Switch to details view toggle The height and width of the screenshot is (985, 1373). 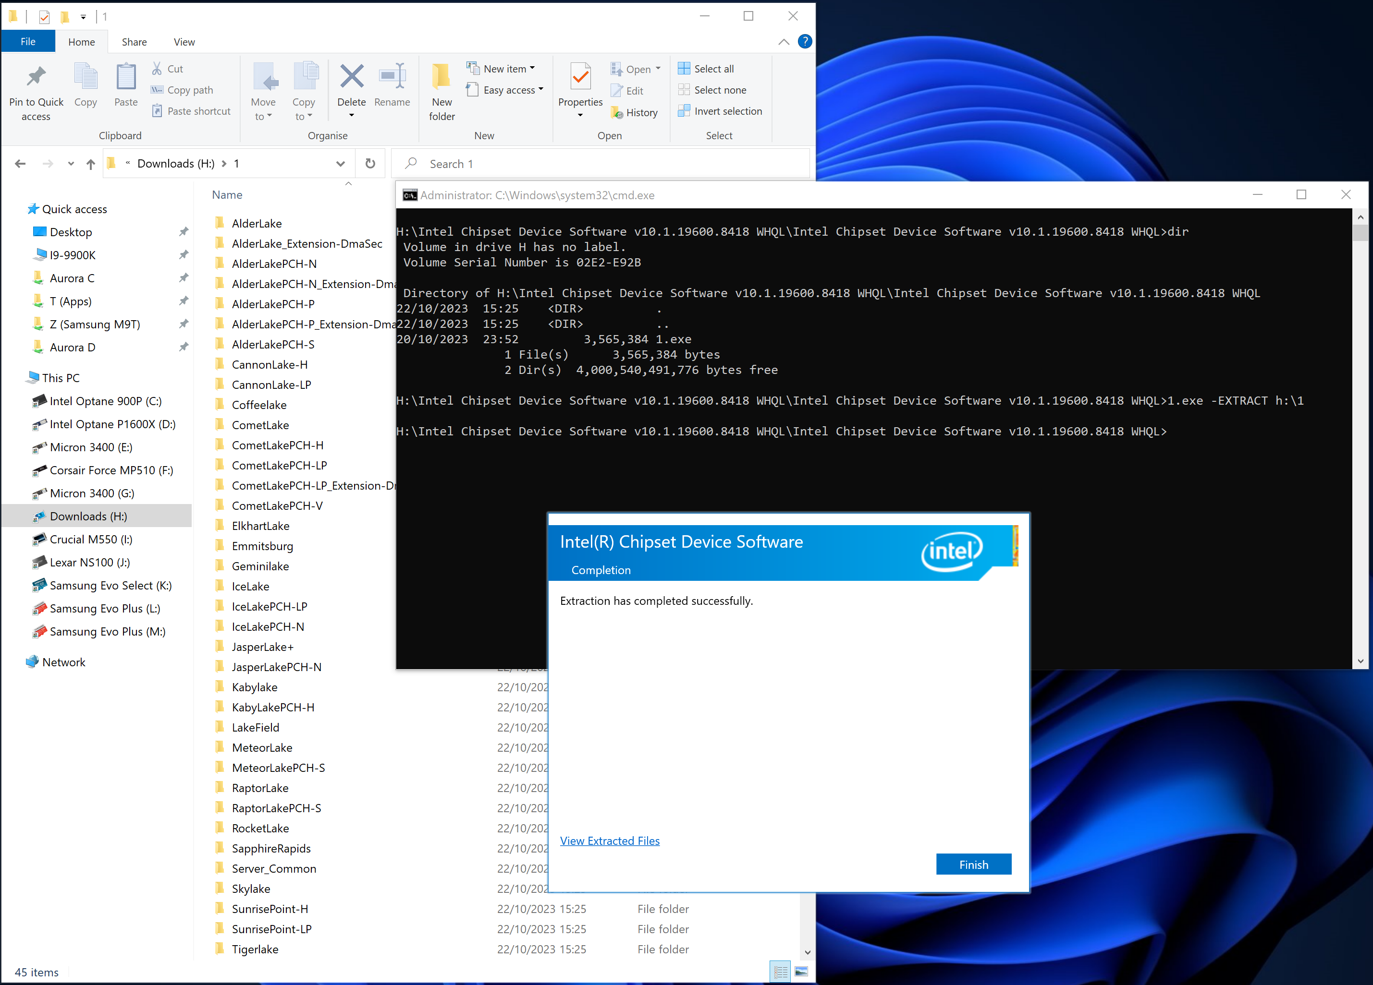780,972
